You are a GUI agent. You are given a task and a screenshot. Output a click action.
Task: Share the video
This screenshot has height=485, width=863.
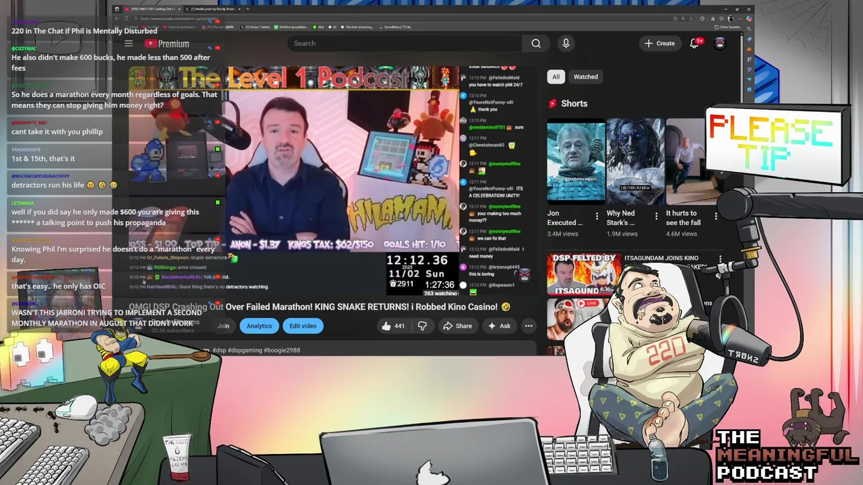pyautogui.click(x=457, y=326)
